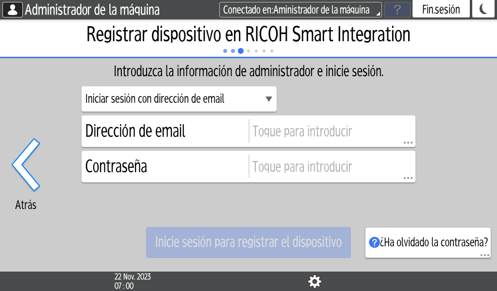Activate energy saver moon icon
The height and width of the screenshot is (291, 497).
483,10
